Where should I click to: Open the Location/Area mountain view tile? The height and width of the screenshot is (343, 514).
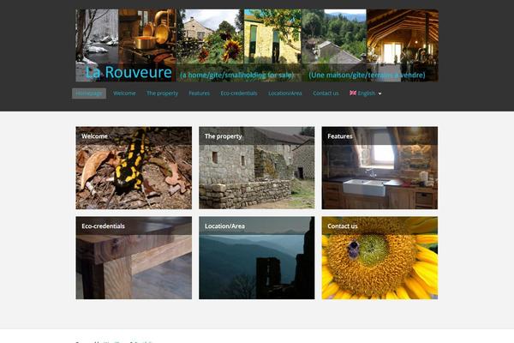tap(257, 257)
